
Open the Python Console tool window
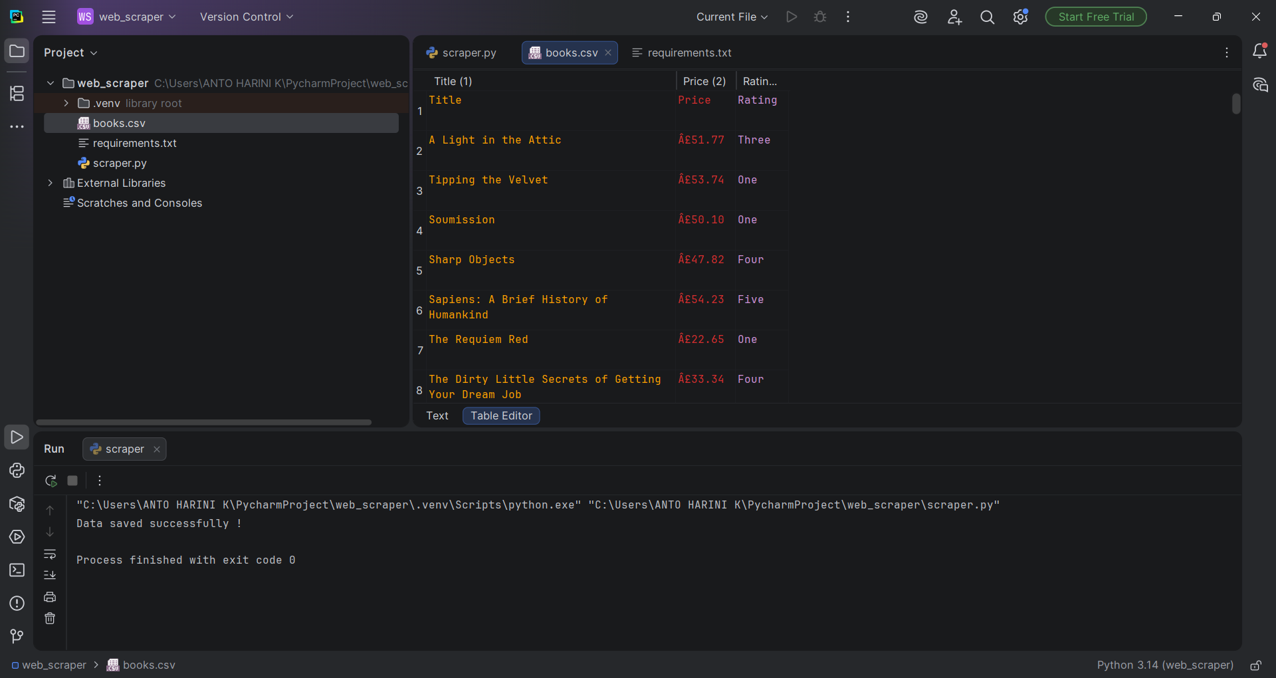(x=17, y=471)
